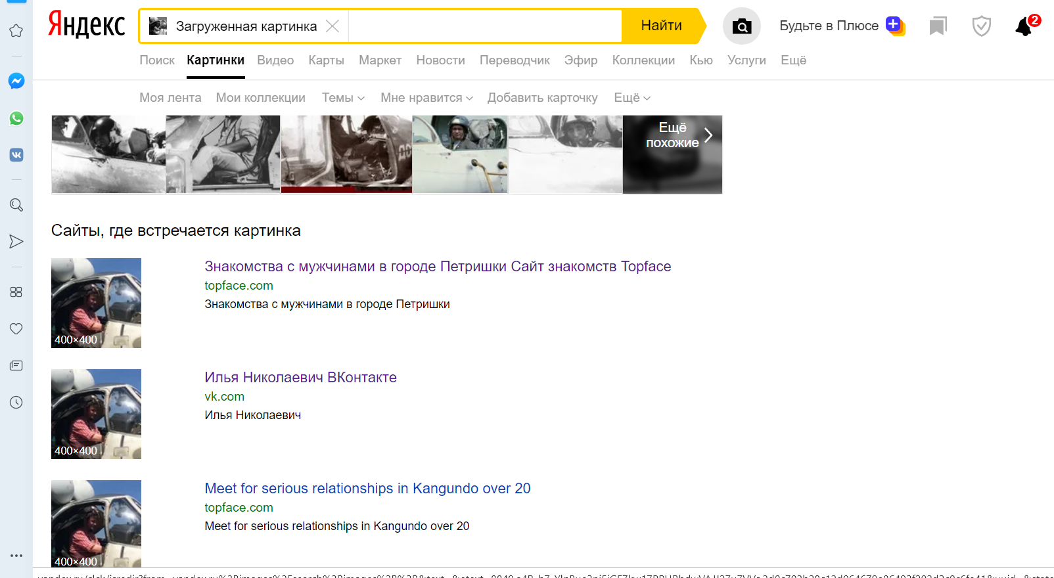The height and width of the screenshot is (578, 1054).
Task: Open the Кью tab
Action: [701, 60]
